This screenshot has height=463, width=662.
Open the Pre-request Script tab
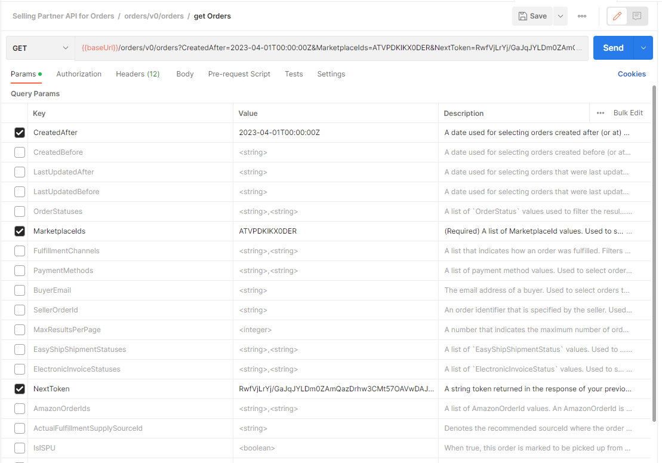coord(239,73)
